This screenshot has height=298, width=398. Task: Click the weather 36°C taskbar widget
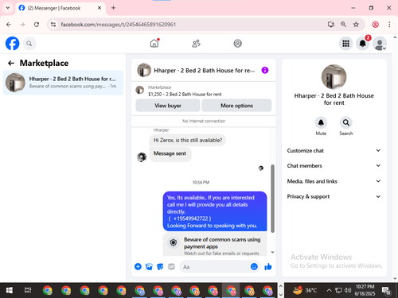click(x=305, y=290)
